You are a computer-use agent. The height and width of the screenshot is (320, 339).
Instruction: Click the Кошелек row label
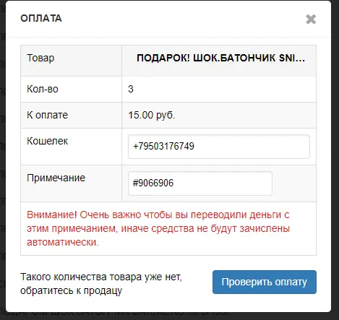pos(47,141)
